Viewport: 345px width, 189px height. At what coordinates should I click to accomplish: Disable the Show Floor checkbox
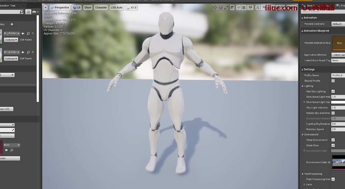333,145
